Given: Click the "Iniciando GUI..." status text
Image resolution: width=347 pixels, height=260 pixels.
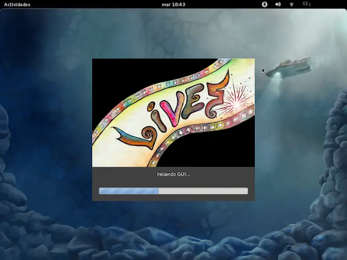Looking at the screenshot, I should 173,174.
